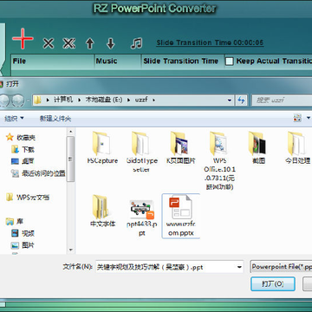Click uzzf in the address path
The height and width of the screenshot is (312, 312).
pos(141,100)
